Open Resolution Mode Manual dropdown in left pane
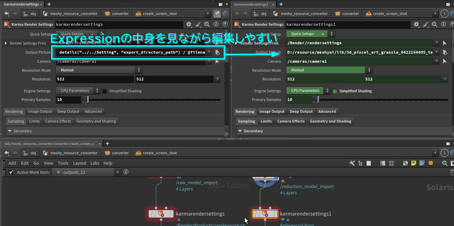Viewport: 454px width, 226px height. 99,70
